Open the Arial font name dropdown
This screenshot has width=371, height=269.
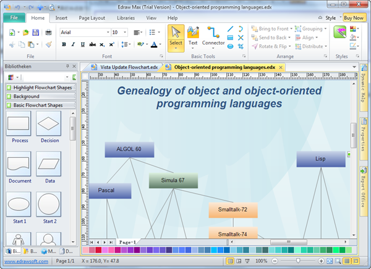coord(107,32)
